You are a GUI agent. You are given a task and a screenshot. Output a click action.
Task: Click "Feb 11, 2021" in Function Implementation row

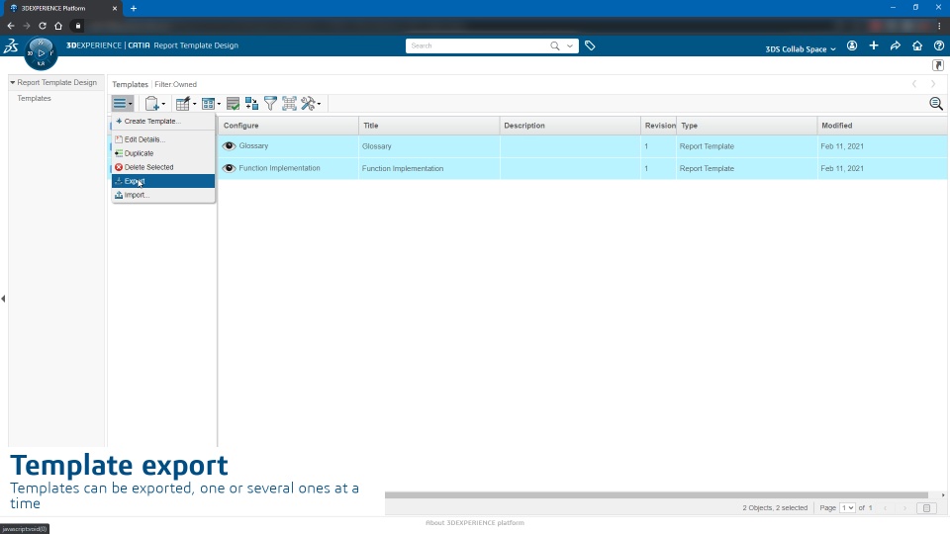click(x=842, y=168)
